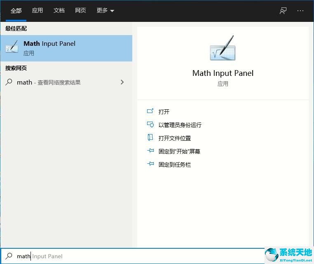The height and width of the screenshot is (264, 314).
Task: Expand the math web search chevron
Action: click(122, 82)
